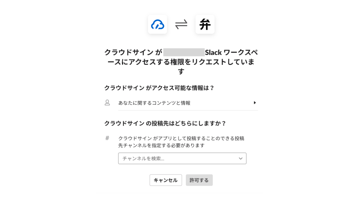The width and height of the screenshot is (362, 201).
Task: Click the キャンセル button
Action: (166, 180)
